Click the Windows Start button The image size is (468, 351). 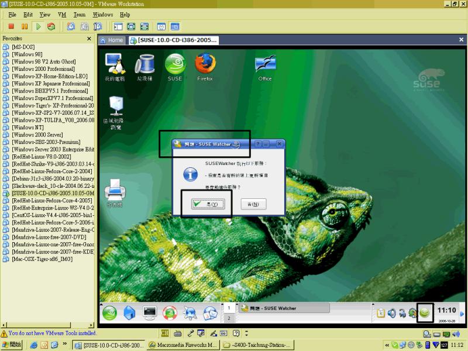[x=12, y=345]
